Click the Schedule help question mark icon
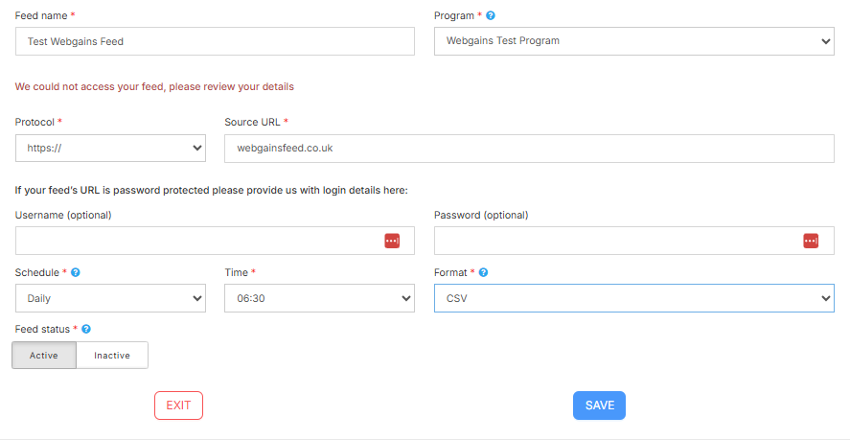This screenshot has height=440, width=850. [x=76, y=272]
